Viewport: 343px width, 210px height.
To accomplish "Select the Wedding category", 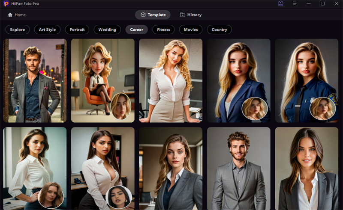I will [x=107, y=30].
